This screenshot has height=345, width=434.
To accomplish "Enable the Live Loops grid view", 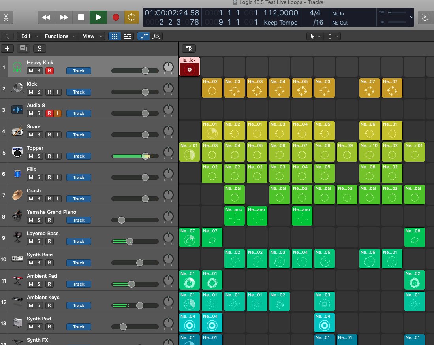I will coord(115,36).
